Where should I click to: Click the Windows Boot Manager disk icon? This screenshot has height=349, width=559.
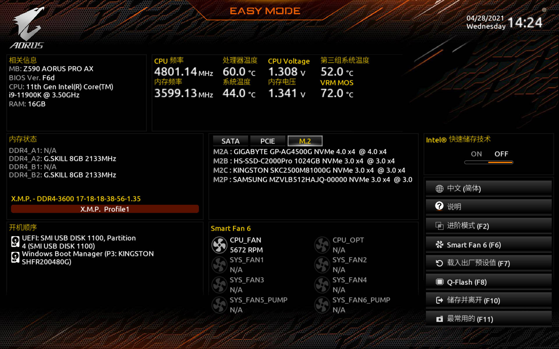click(15, 257)
